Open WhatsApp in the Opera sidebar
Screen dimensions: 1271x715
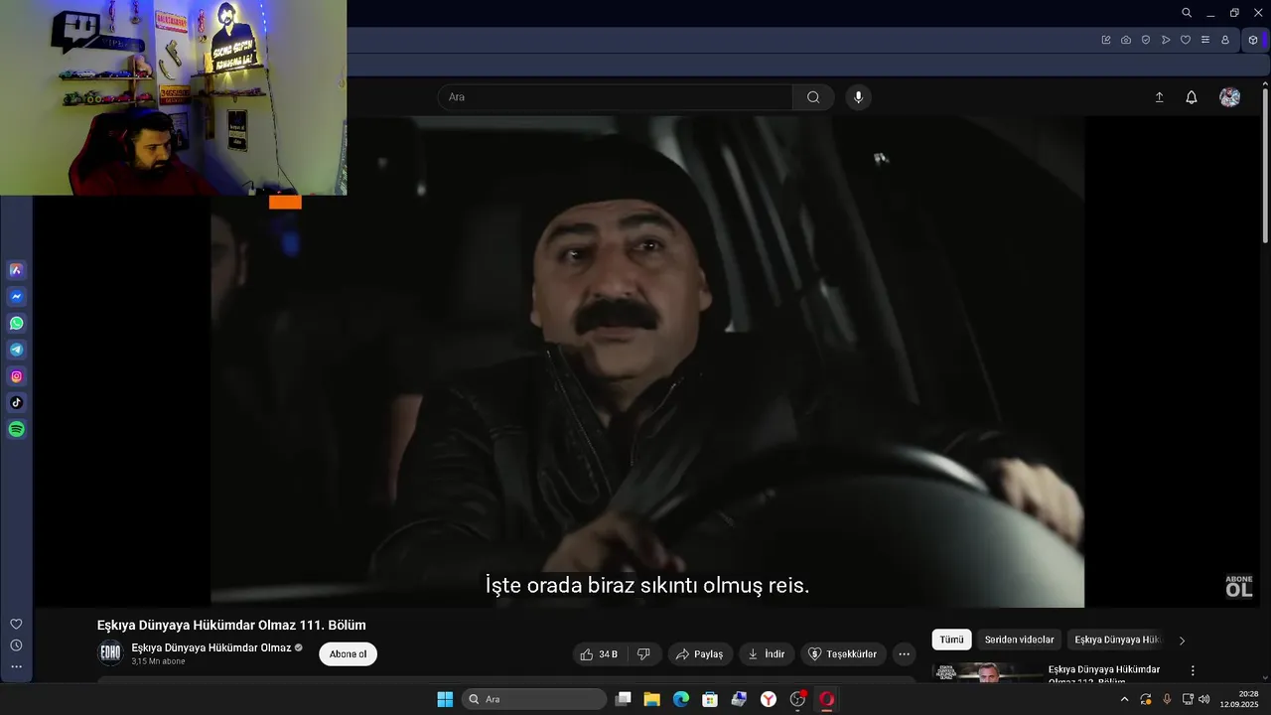(17, 324)
